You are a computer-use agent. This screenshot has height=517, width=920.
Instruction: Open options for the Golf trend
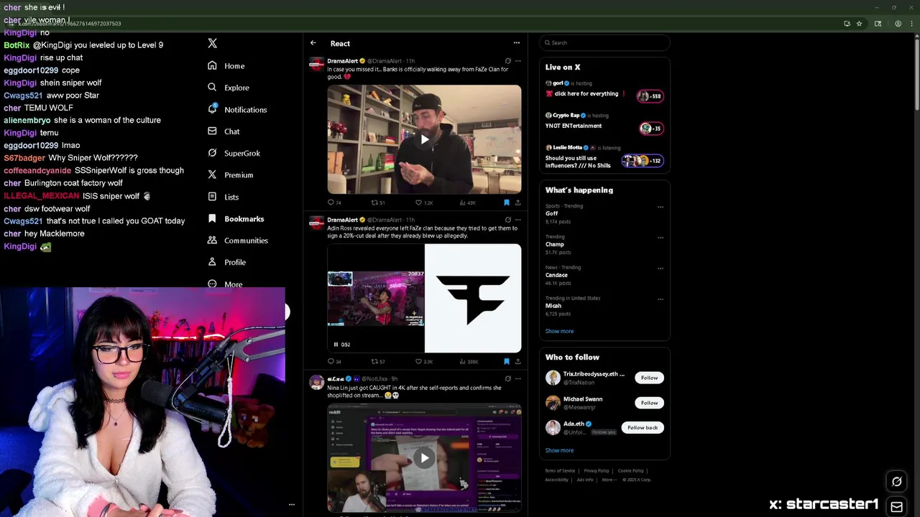pos(661,207)
